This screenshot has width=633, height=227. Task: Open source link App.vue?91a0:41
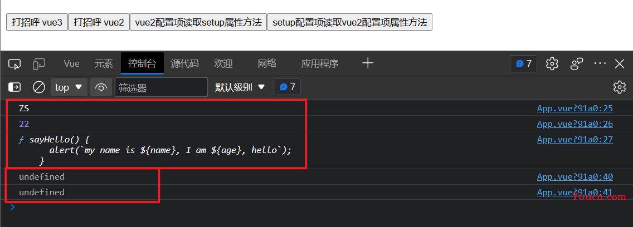click(x=575, y=193)
